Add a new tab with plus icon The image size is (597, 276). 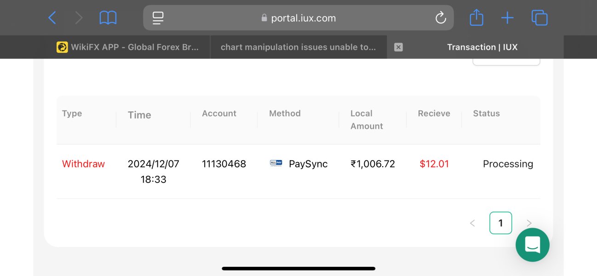coord(507,18)
